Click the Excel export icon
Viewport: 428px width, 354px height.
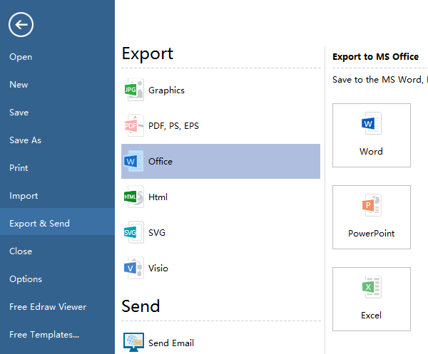pyautogui.click(x=371, y=288)
